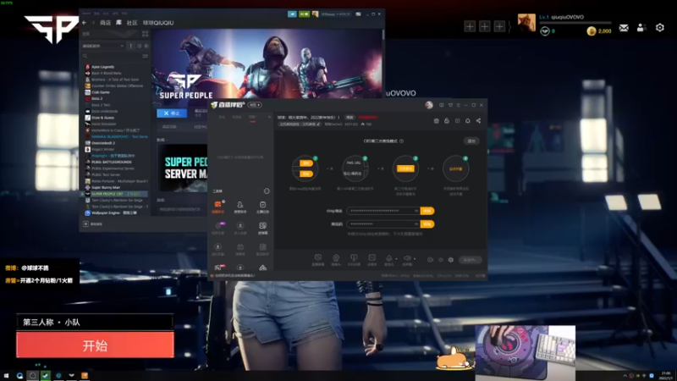Click the orange app icon on taskbar
Screen dimensions: 677x381
click(x=85, y=376)
